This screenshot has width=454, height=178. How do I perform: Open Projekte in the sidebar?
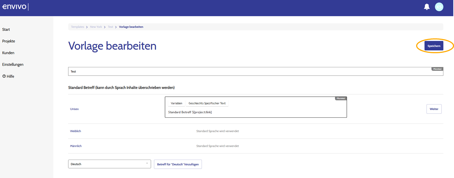click(8, 41)
